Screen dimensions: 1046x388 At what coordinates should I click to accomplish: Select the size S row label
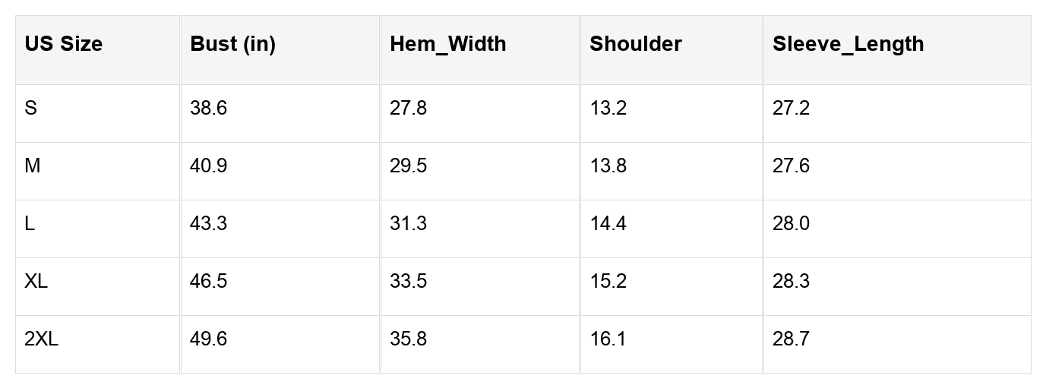click(30, 109)
